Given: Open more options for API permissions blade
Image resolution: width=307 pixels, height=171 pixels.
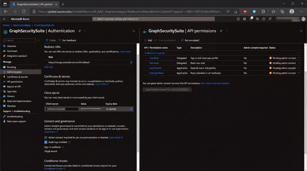Looking at the screenshot, I should (227, 31).
